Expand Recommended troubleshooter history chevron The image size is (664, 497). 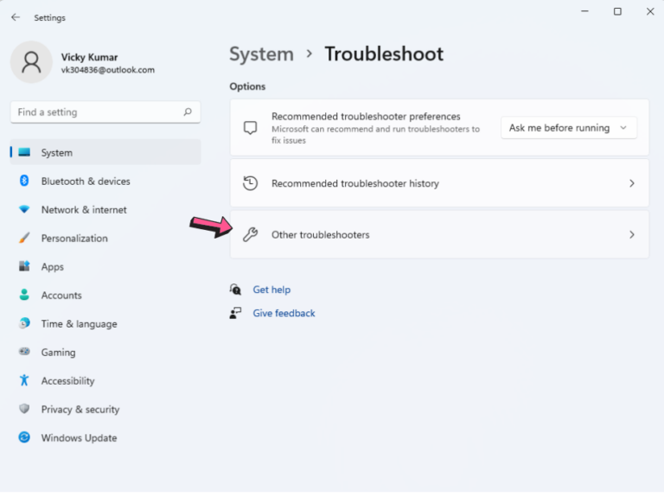point(631,183)
